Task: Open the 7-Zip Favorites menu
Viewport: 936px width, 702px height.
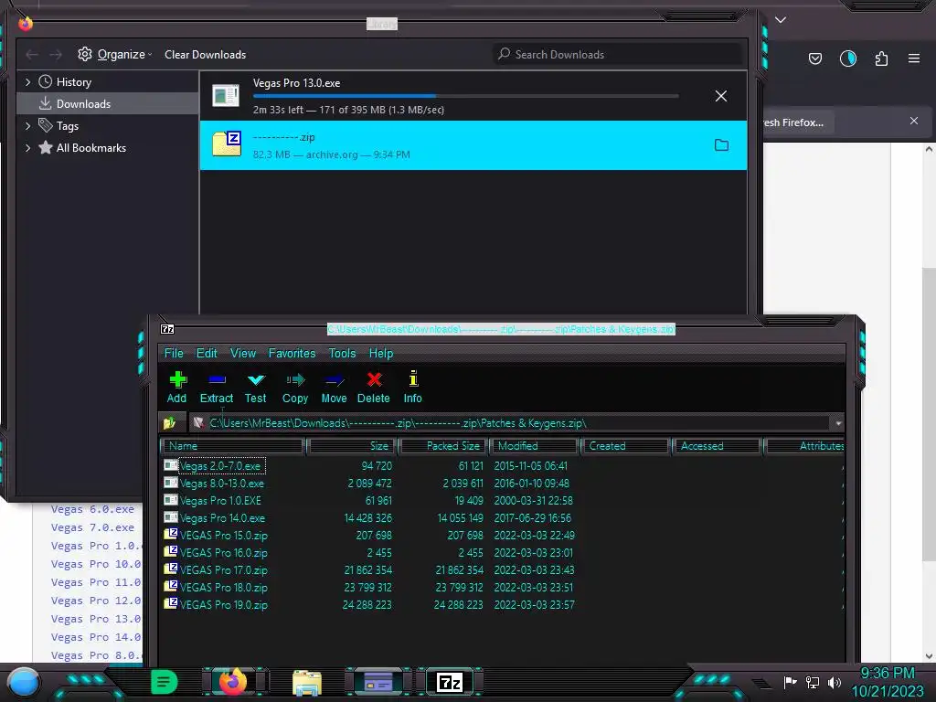Action: tap(292, 354)
